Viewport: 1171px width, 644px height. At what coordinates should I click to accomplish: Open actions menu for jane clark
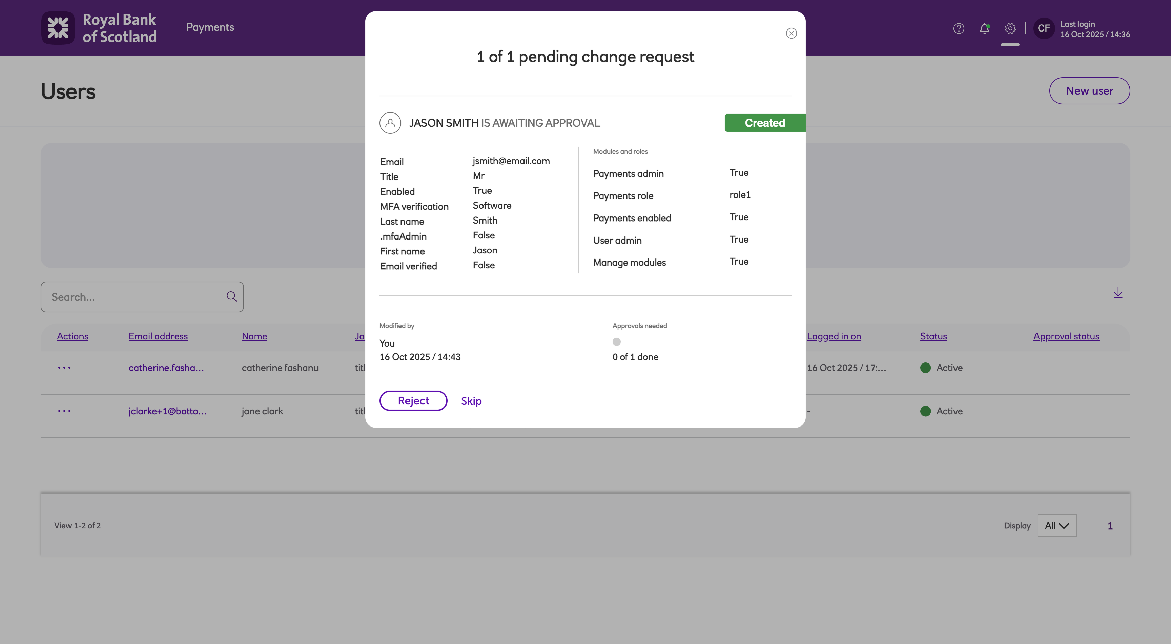64,411
